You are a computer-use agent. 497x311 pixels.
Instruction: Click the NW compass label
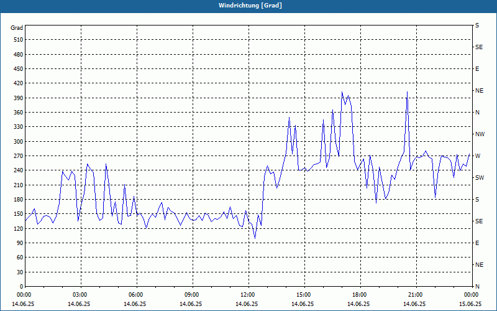(480, 134)
